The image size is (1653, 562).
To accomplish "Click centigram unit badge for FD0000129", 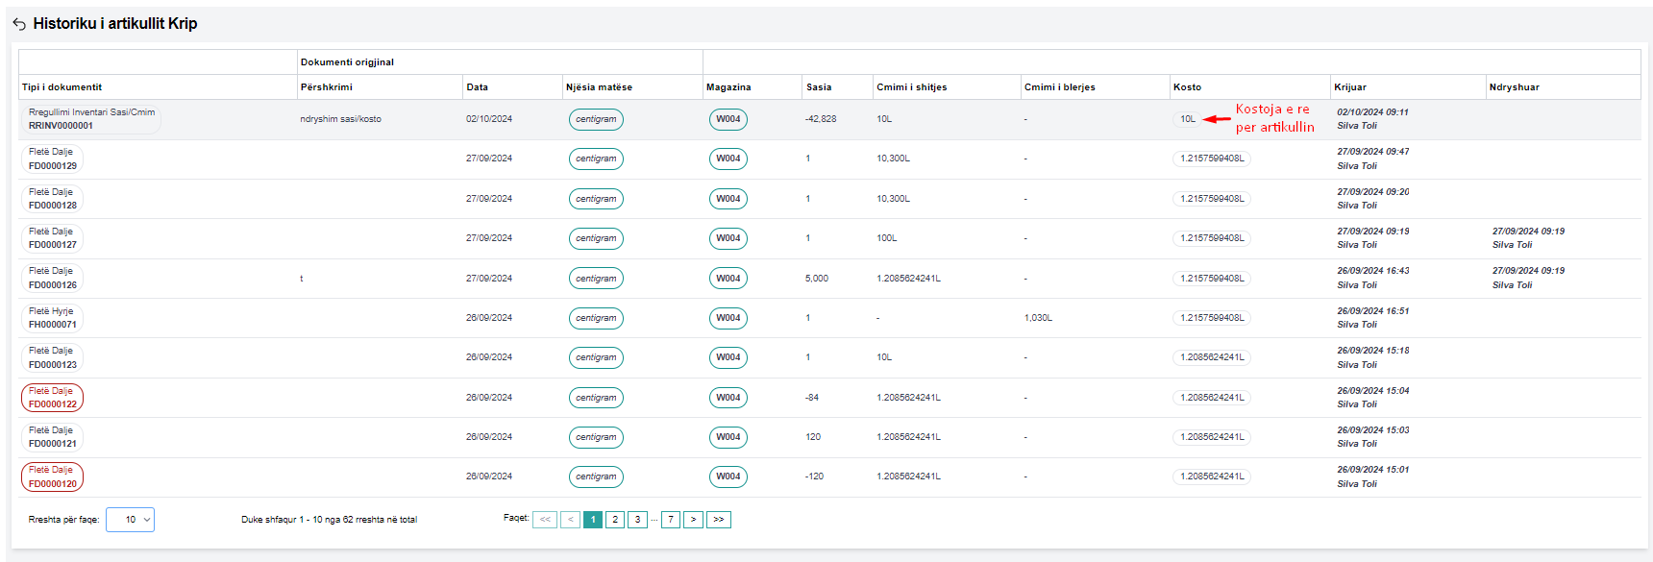I will coord(596,159).
